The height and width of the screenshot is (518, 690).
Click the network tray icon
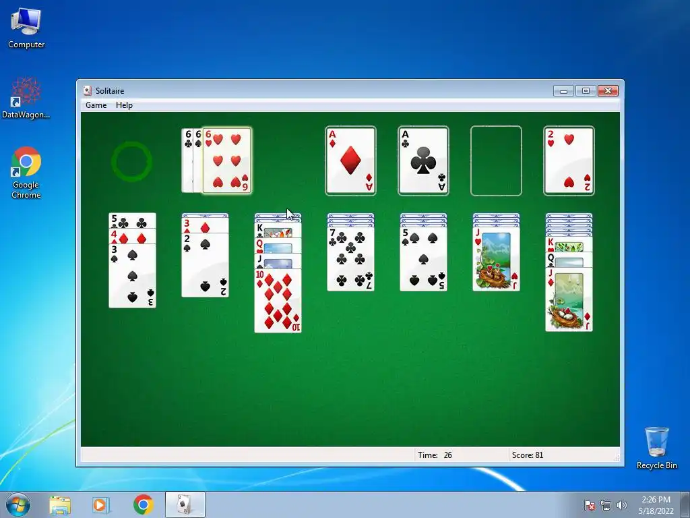coord(606,505)
